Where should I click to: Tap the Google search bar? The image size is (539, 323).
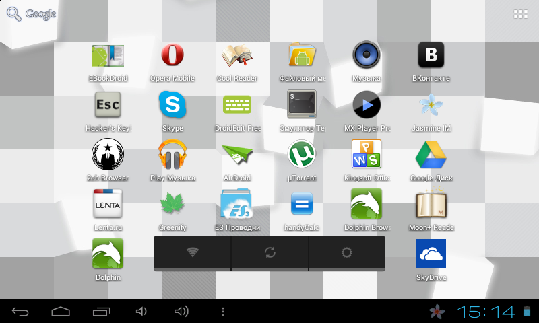tap(31, 14)
